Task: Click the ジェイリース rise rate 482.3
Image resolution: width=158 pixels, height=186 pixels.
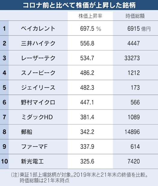Action: 87,87
